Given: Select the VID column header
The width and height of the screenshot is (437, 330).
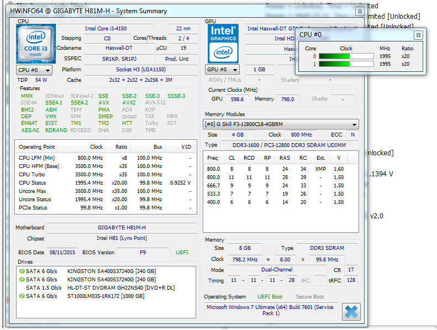Looking at the screenshot, I should click(181, 146).
